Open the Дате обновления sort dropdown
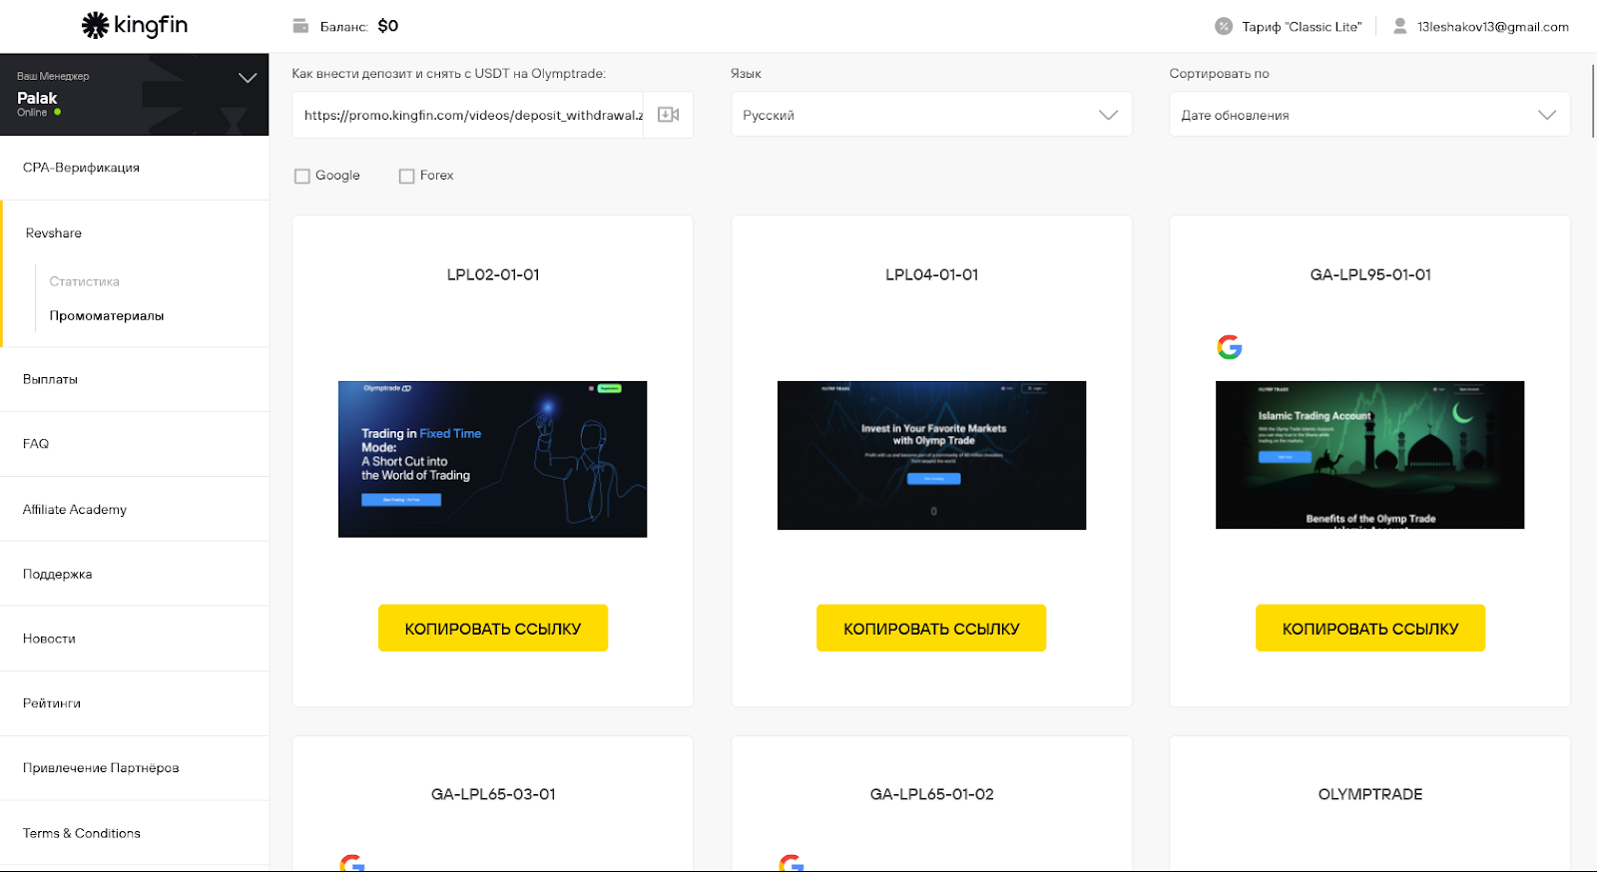This screenshot has height=872, width=1597. pyautogui.click(x=1369, y=115)
